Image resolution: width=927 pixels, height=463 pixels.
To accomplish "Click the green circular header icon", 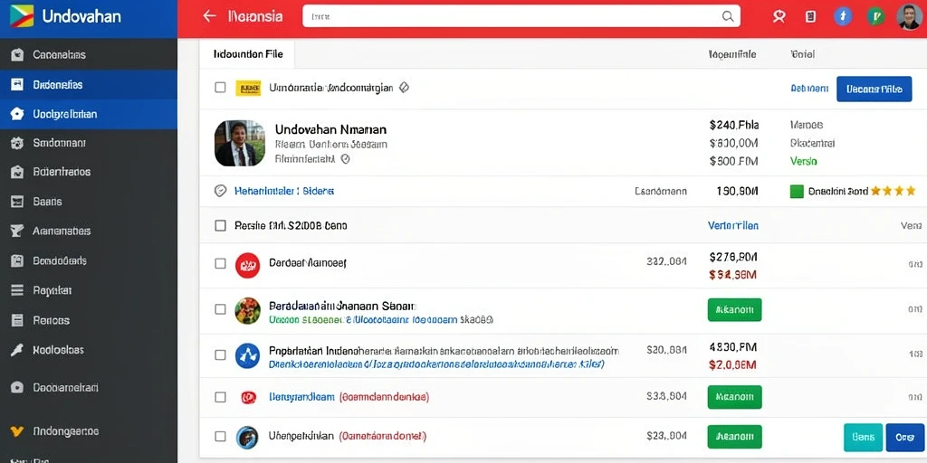I will (876, 16).
